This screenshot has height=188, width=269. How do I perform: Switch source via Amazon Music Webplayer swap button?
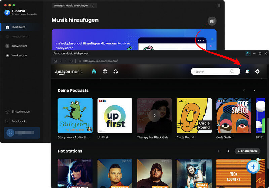pos(93,6)
